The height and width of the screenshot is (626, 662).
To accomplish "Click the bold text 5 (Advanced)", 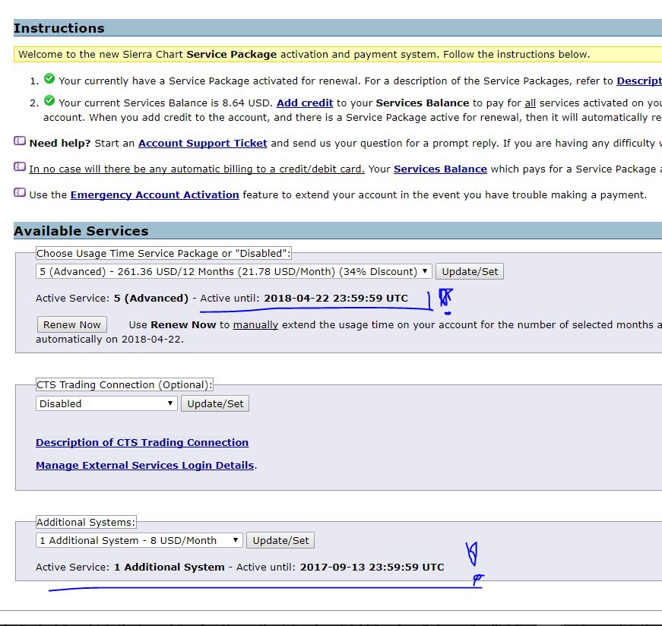I will (151, 299).
